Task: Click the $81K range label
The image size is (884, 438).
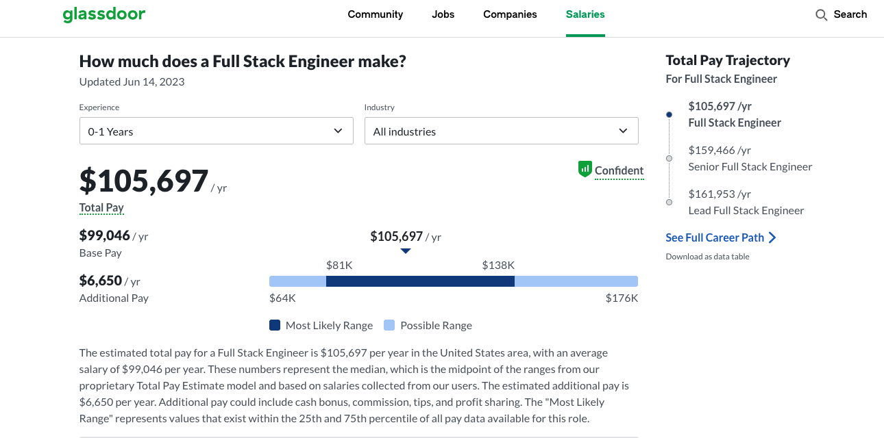Action: click(339, 265)
